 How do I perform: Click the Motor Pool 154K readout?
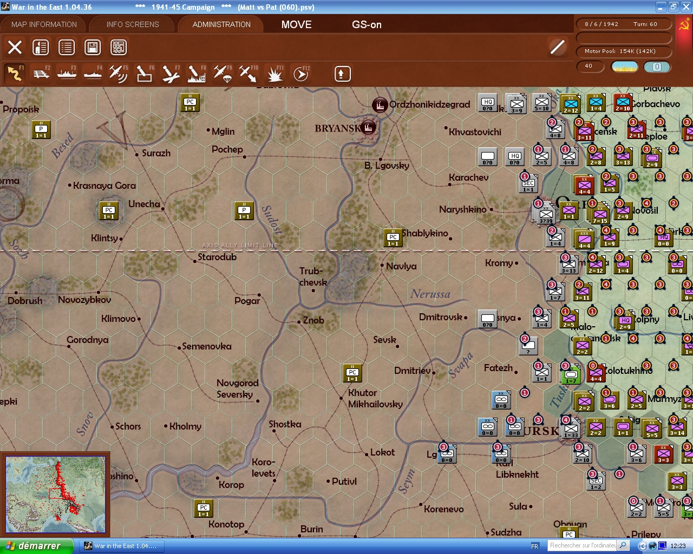coord(623,51)
